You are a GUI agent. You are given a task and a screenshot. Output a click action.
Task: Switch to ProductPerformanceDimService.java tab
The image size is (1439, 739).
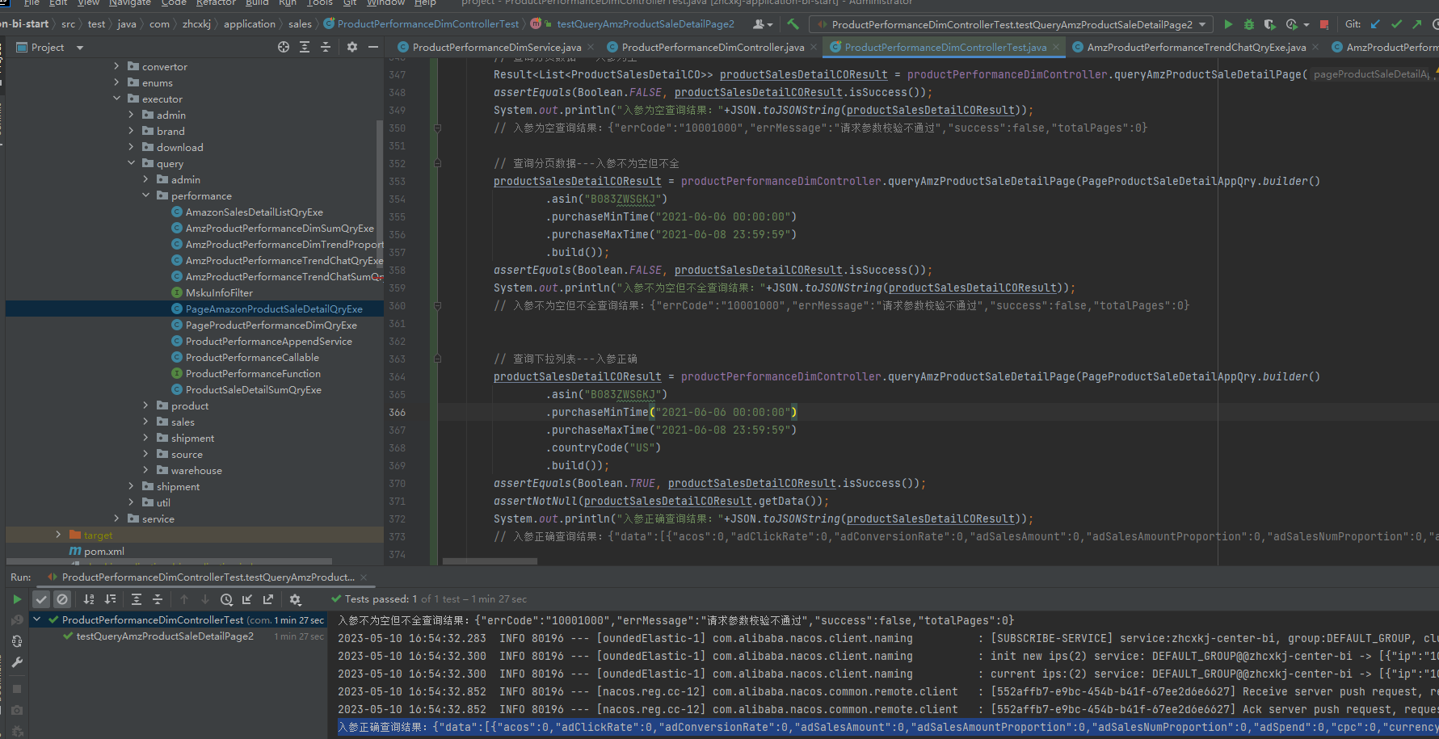[x=496, y=48]
